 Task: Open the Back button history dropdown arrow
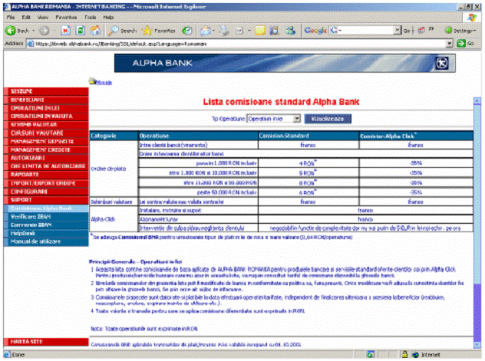(34, 31)
